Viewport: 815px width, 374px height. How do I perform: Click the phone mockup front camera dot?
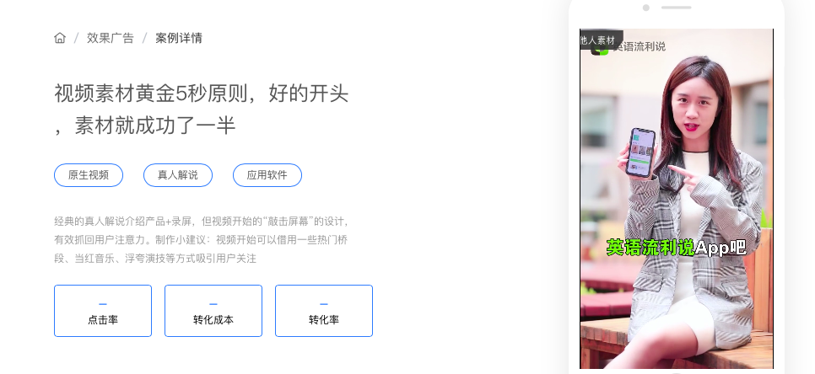coord(646,8)
